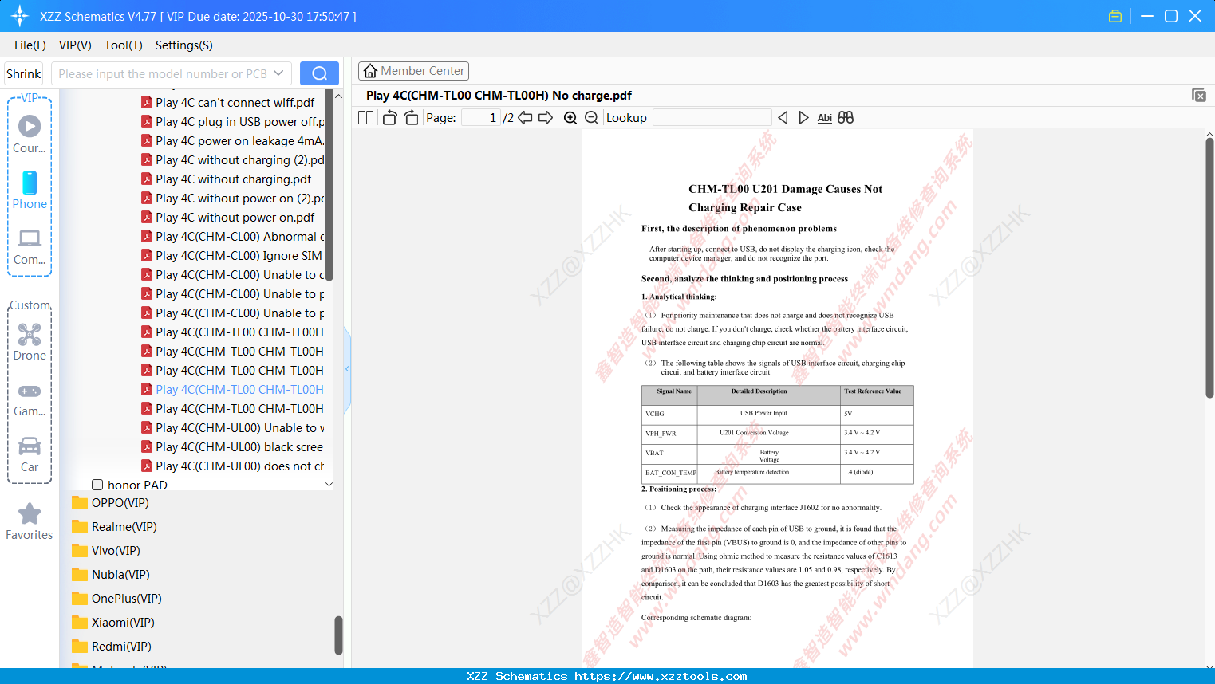
Task: Find next lookup result
Action: 803,118
